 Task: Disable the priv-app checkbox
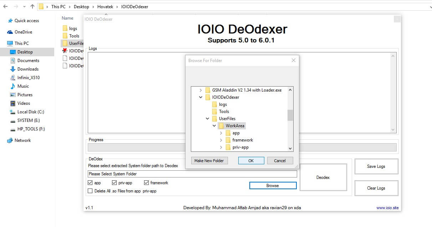(115, 182)
